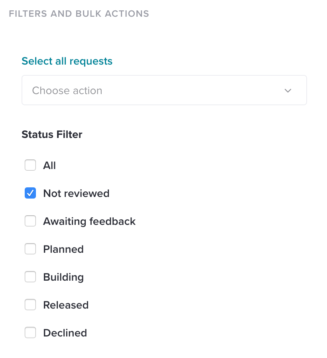
Task: Enable the Declined filter checkbox
Action: point(30,332)
